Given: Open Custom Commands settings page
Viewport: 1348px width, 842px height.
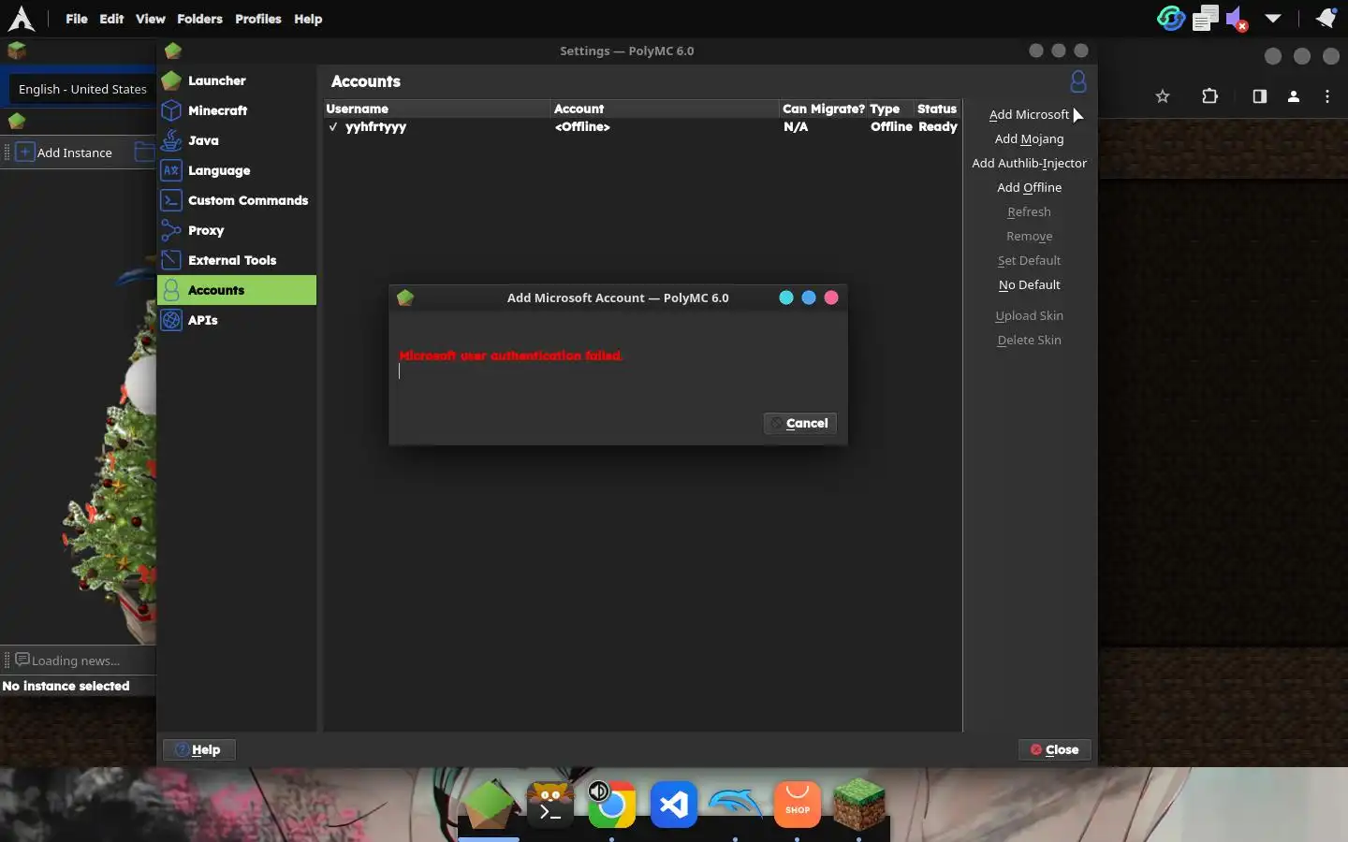Looking at the screenshot, I should tap(237, 200).
